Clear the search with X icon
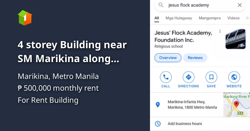Screen dimensions: 250x131 [239, 5]
